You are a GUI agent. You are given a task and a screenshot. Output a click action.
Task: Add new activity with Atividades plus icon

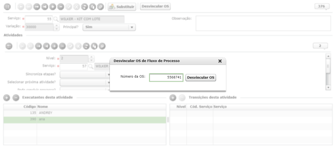(54, 46)
